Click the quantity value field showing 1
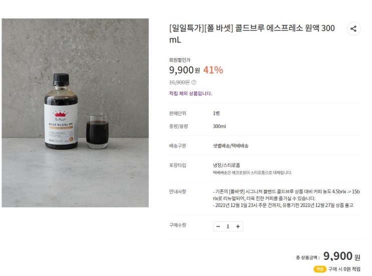The image size is (372, 276). [x=228, y=226]
